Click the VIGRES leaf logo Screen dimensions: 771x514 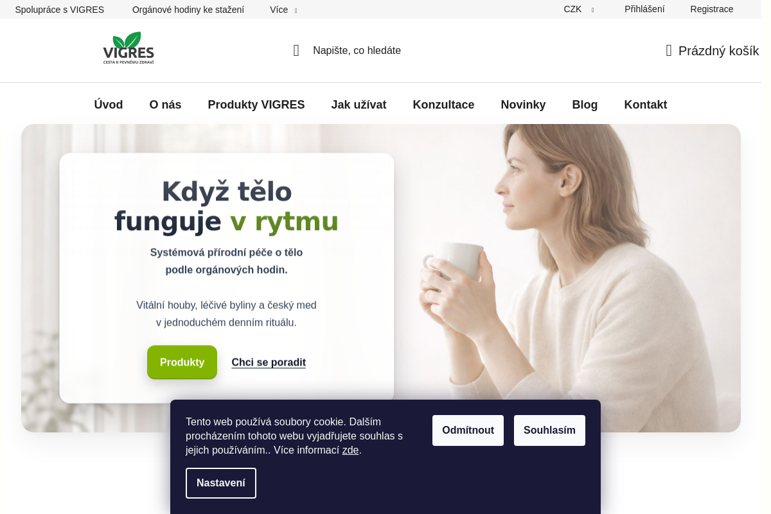(x=128, y=48)
